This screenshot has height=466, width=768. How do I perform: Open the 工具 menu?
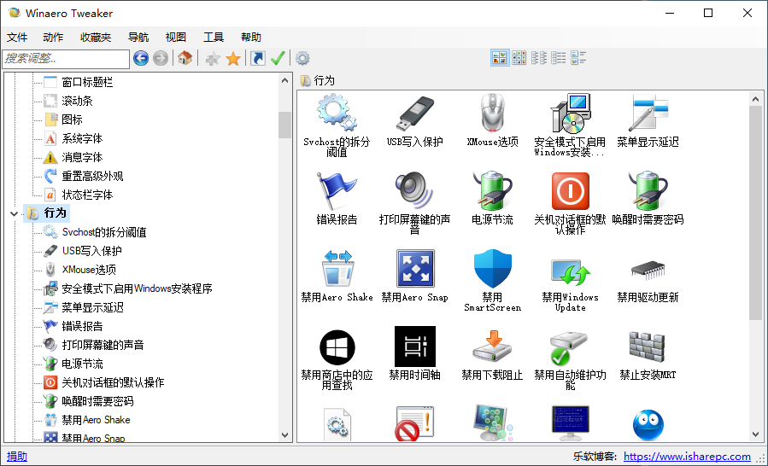(214, 38)
